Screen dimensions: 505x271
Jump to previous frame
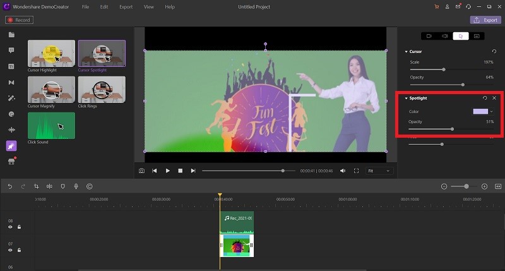coord(155,171)
